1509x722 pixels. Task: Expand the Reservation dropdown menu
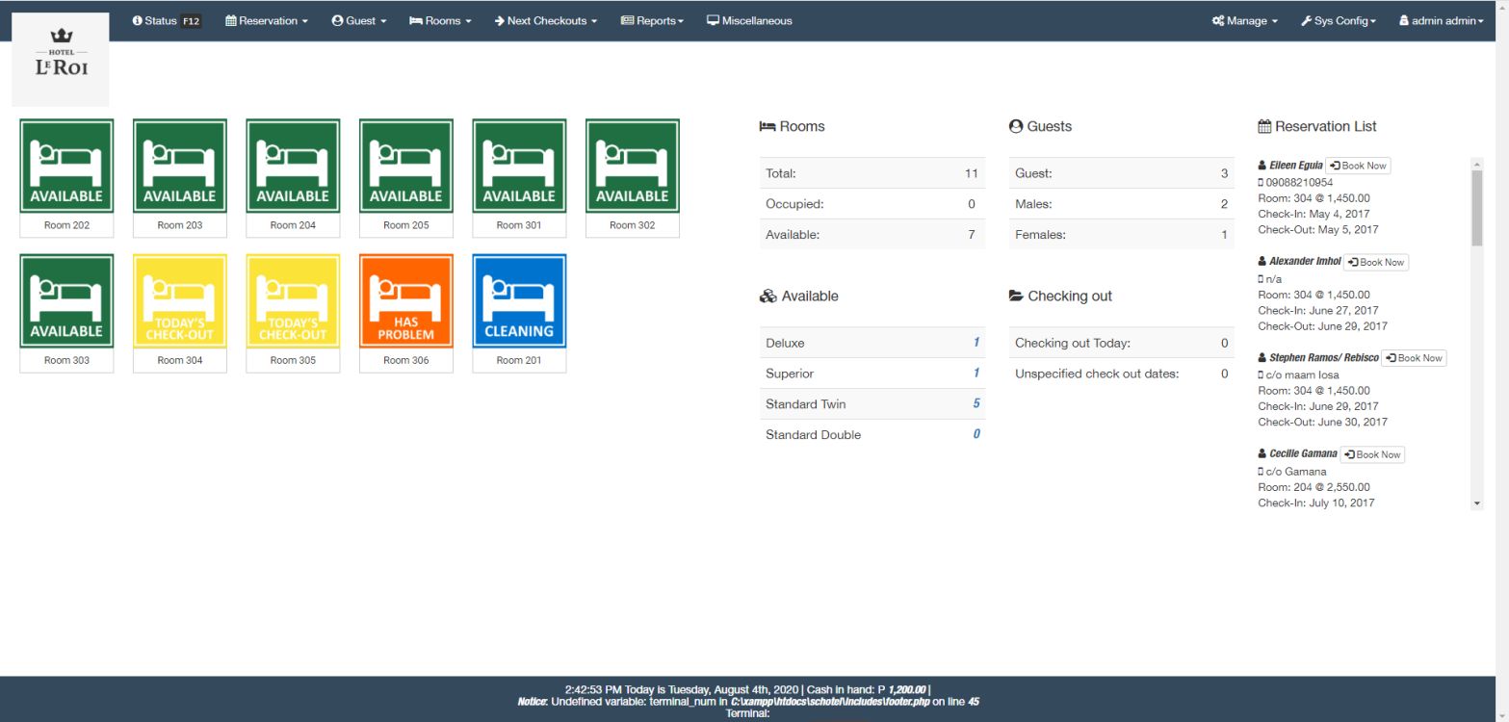(x=267, y=21)
